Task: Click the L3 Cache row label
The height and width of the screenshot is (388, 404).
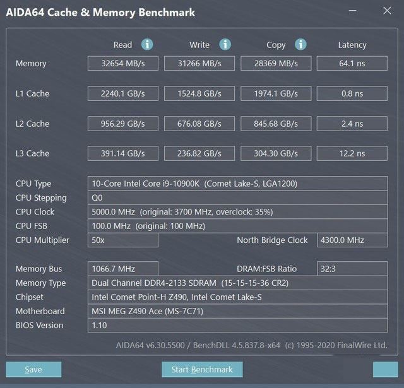Action: (32, 153)
